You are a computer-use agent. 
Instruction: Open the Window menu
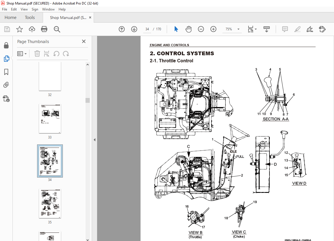click(x=48, y=9)
